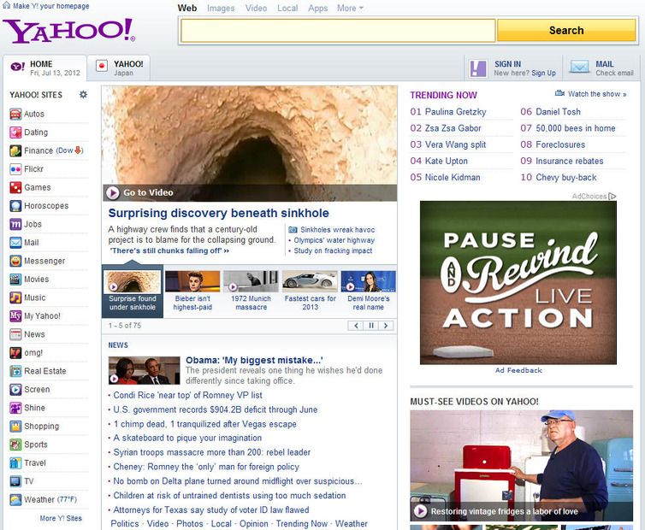Open the Mail envelope icon in header
Image resolution: width=645 pixels, height=530 pixels.
coord(580,67)
